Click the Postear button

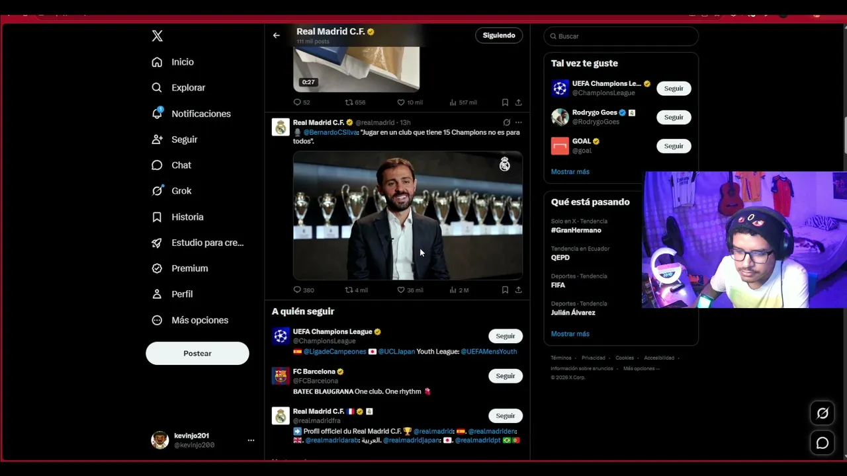197,354
